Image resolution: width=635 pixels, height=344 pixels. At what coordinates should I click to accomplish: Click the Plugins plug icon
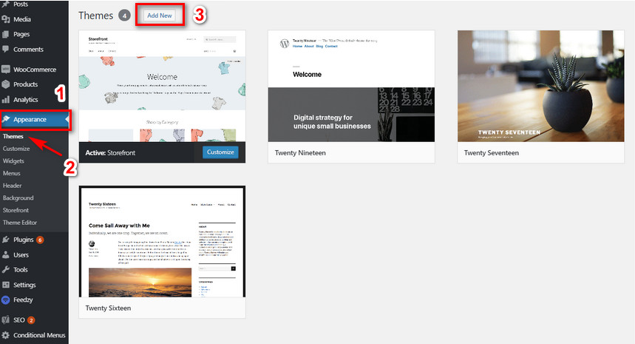(x=6, y=240)
